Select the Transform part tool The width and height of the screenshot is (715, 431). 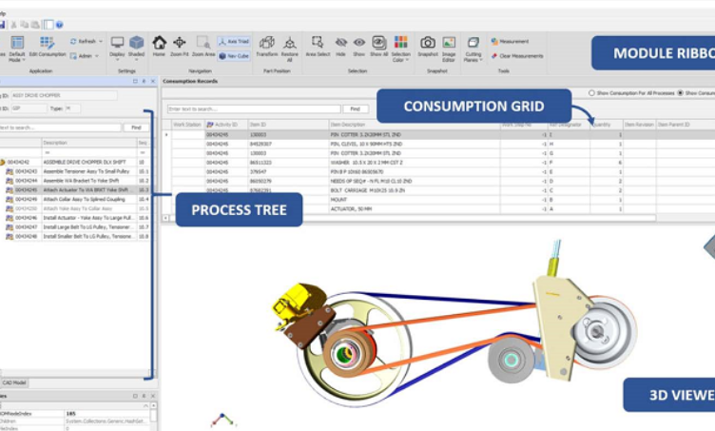267,47
